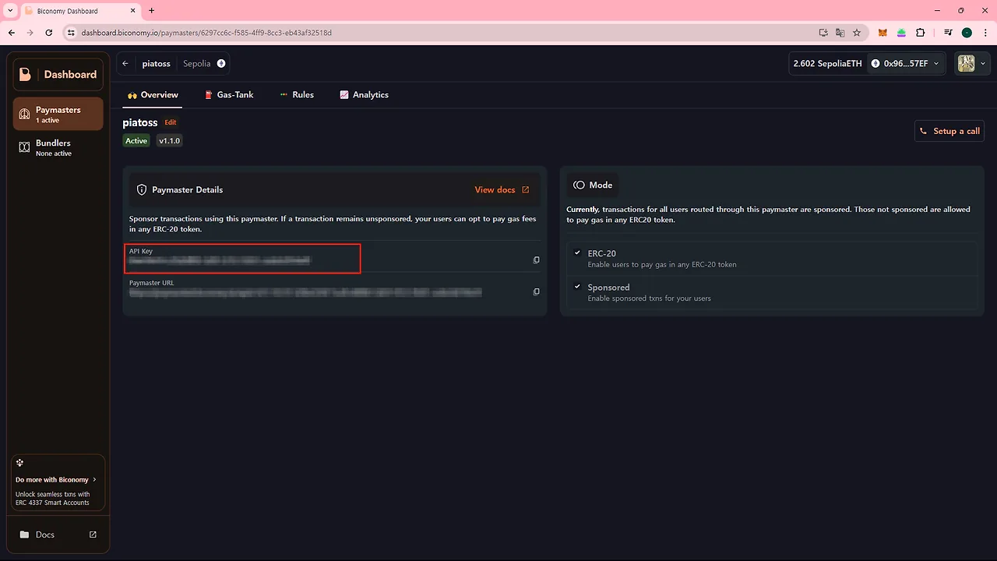This screenshot has height=561, width=997.
Task: Open the browser extensions puzzle menu
Action: tap(921, 33)
